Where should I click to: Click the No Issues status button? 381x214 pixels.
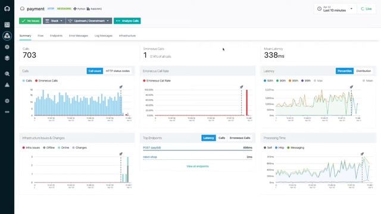click(x=30, y=21)
